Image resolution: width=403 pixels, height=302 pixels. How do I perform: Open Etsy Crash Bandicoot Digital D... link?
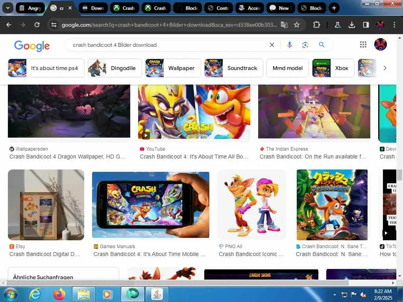point(44,254)
